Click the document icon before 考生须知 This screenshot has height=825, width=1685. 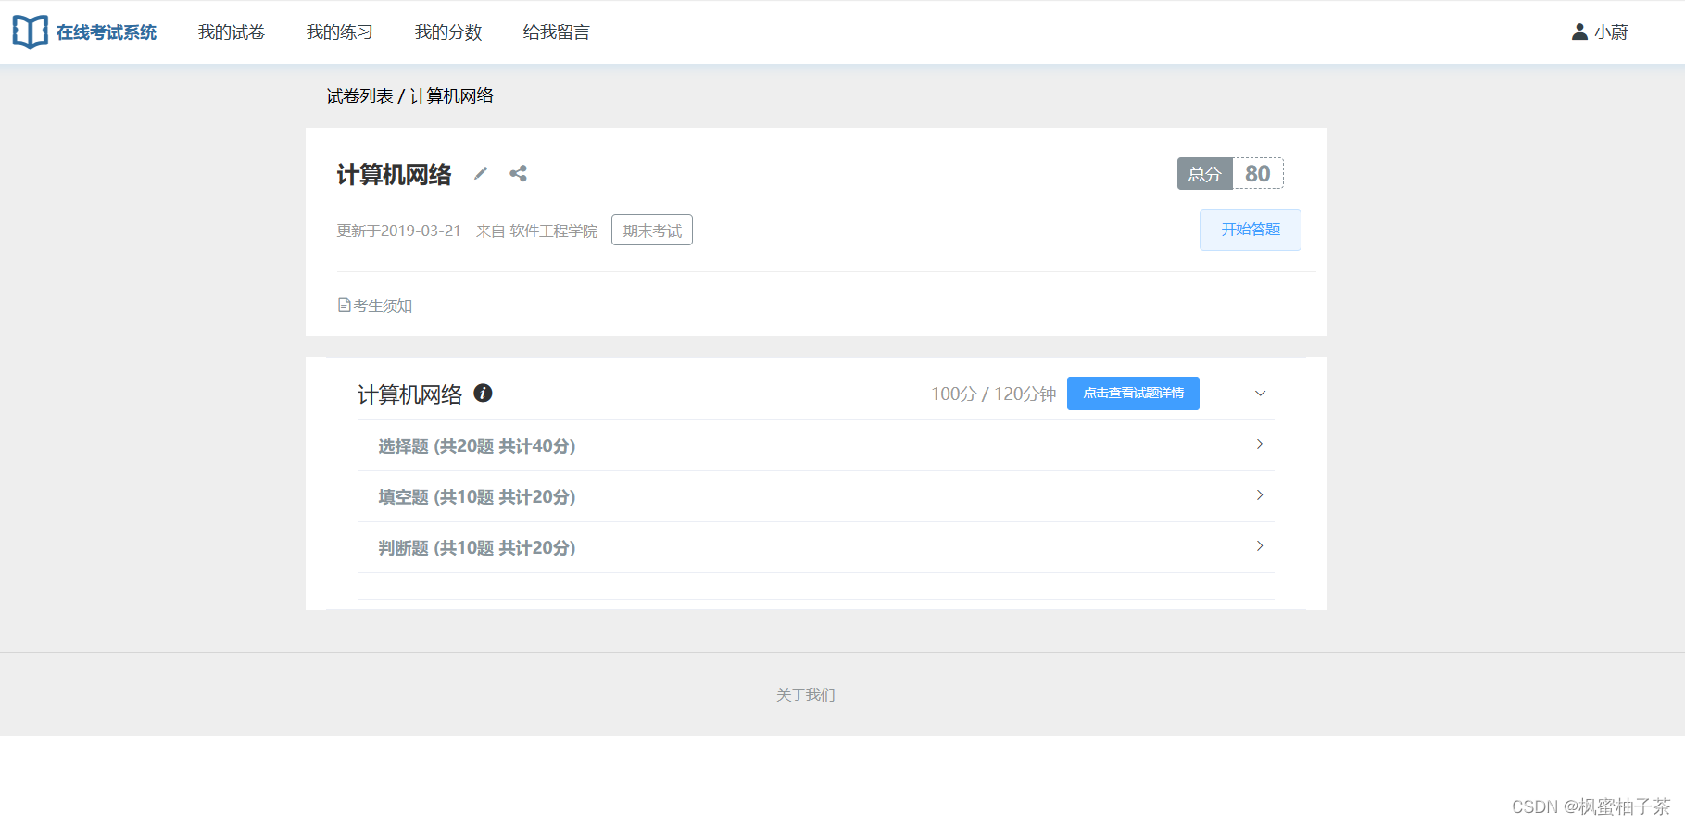pos(345,305)
